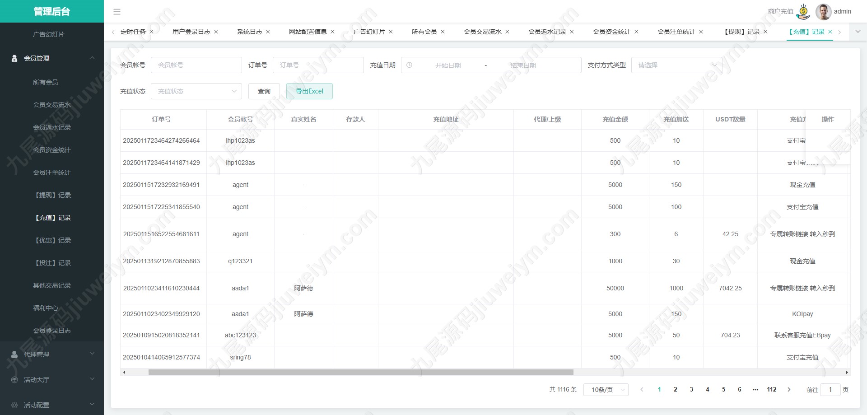867x415 pixels.
Task: Open admin profile avatar
Action: tap(823, 12)
